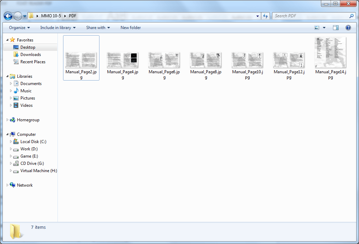This screenshot has width=359, height=244.
Task: Select the Manual_Page14.jpg thumbnail
Action: click(330, 53)
